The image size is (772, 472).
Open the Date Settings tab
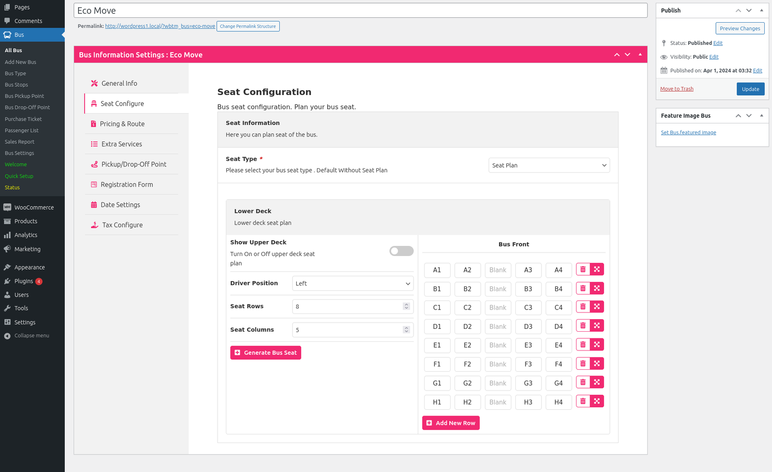pyautogui.click(x=120, y=205)
